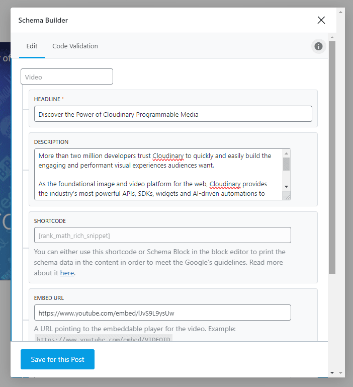
Task: Click the DESCRIPTION label
Action: [x=51, y=142]
